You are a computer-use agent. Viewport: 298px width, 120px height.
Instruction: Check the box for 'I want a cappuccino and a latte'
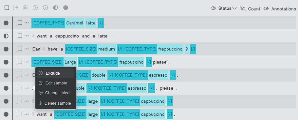click(20, 36)
